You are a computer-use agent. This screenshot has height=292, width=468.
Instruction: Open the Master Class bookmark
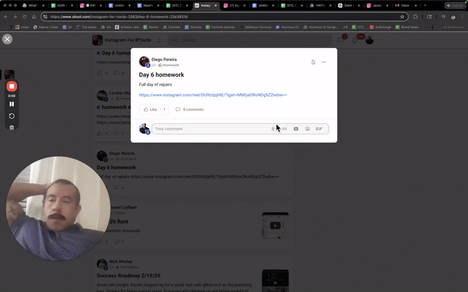[x=45, y=27]
